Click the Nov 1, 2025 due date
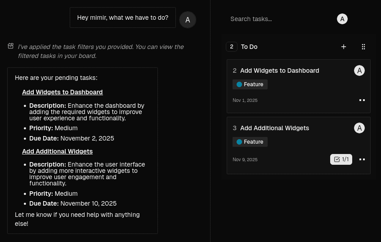The width and height of the screenshot is (381, 242). click(x=245, y=101)
